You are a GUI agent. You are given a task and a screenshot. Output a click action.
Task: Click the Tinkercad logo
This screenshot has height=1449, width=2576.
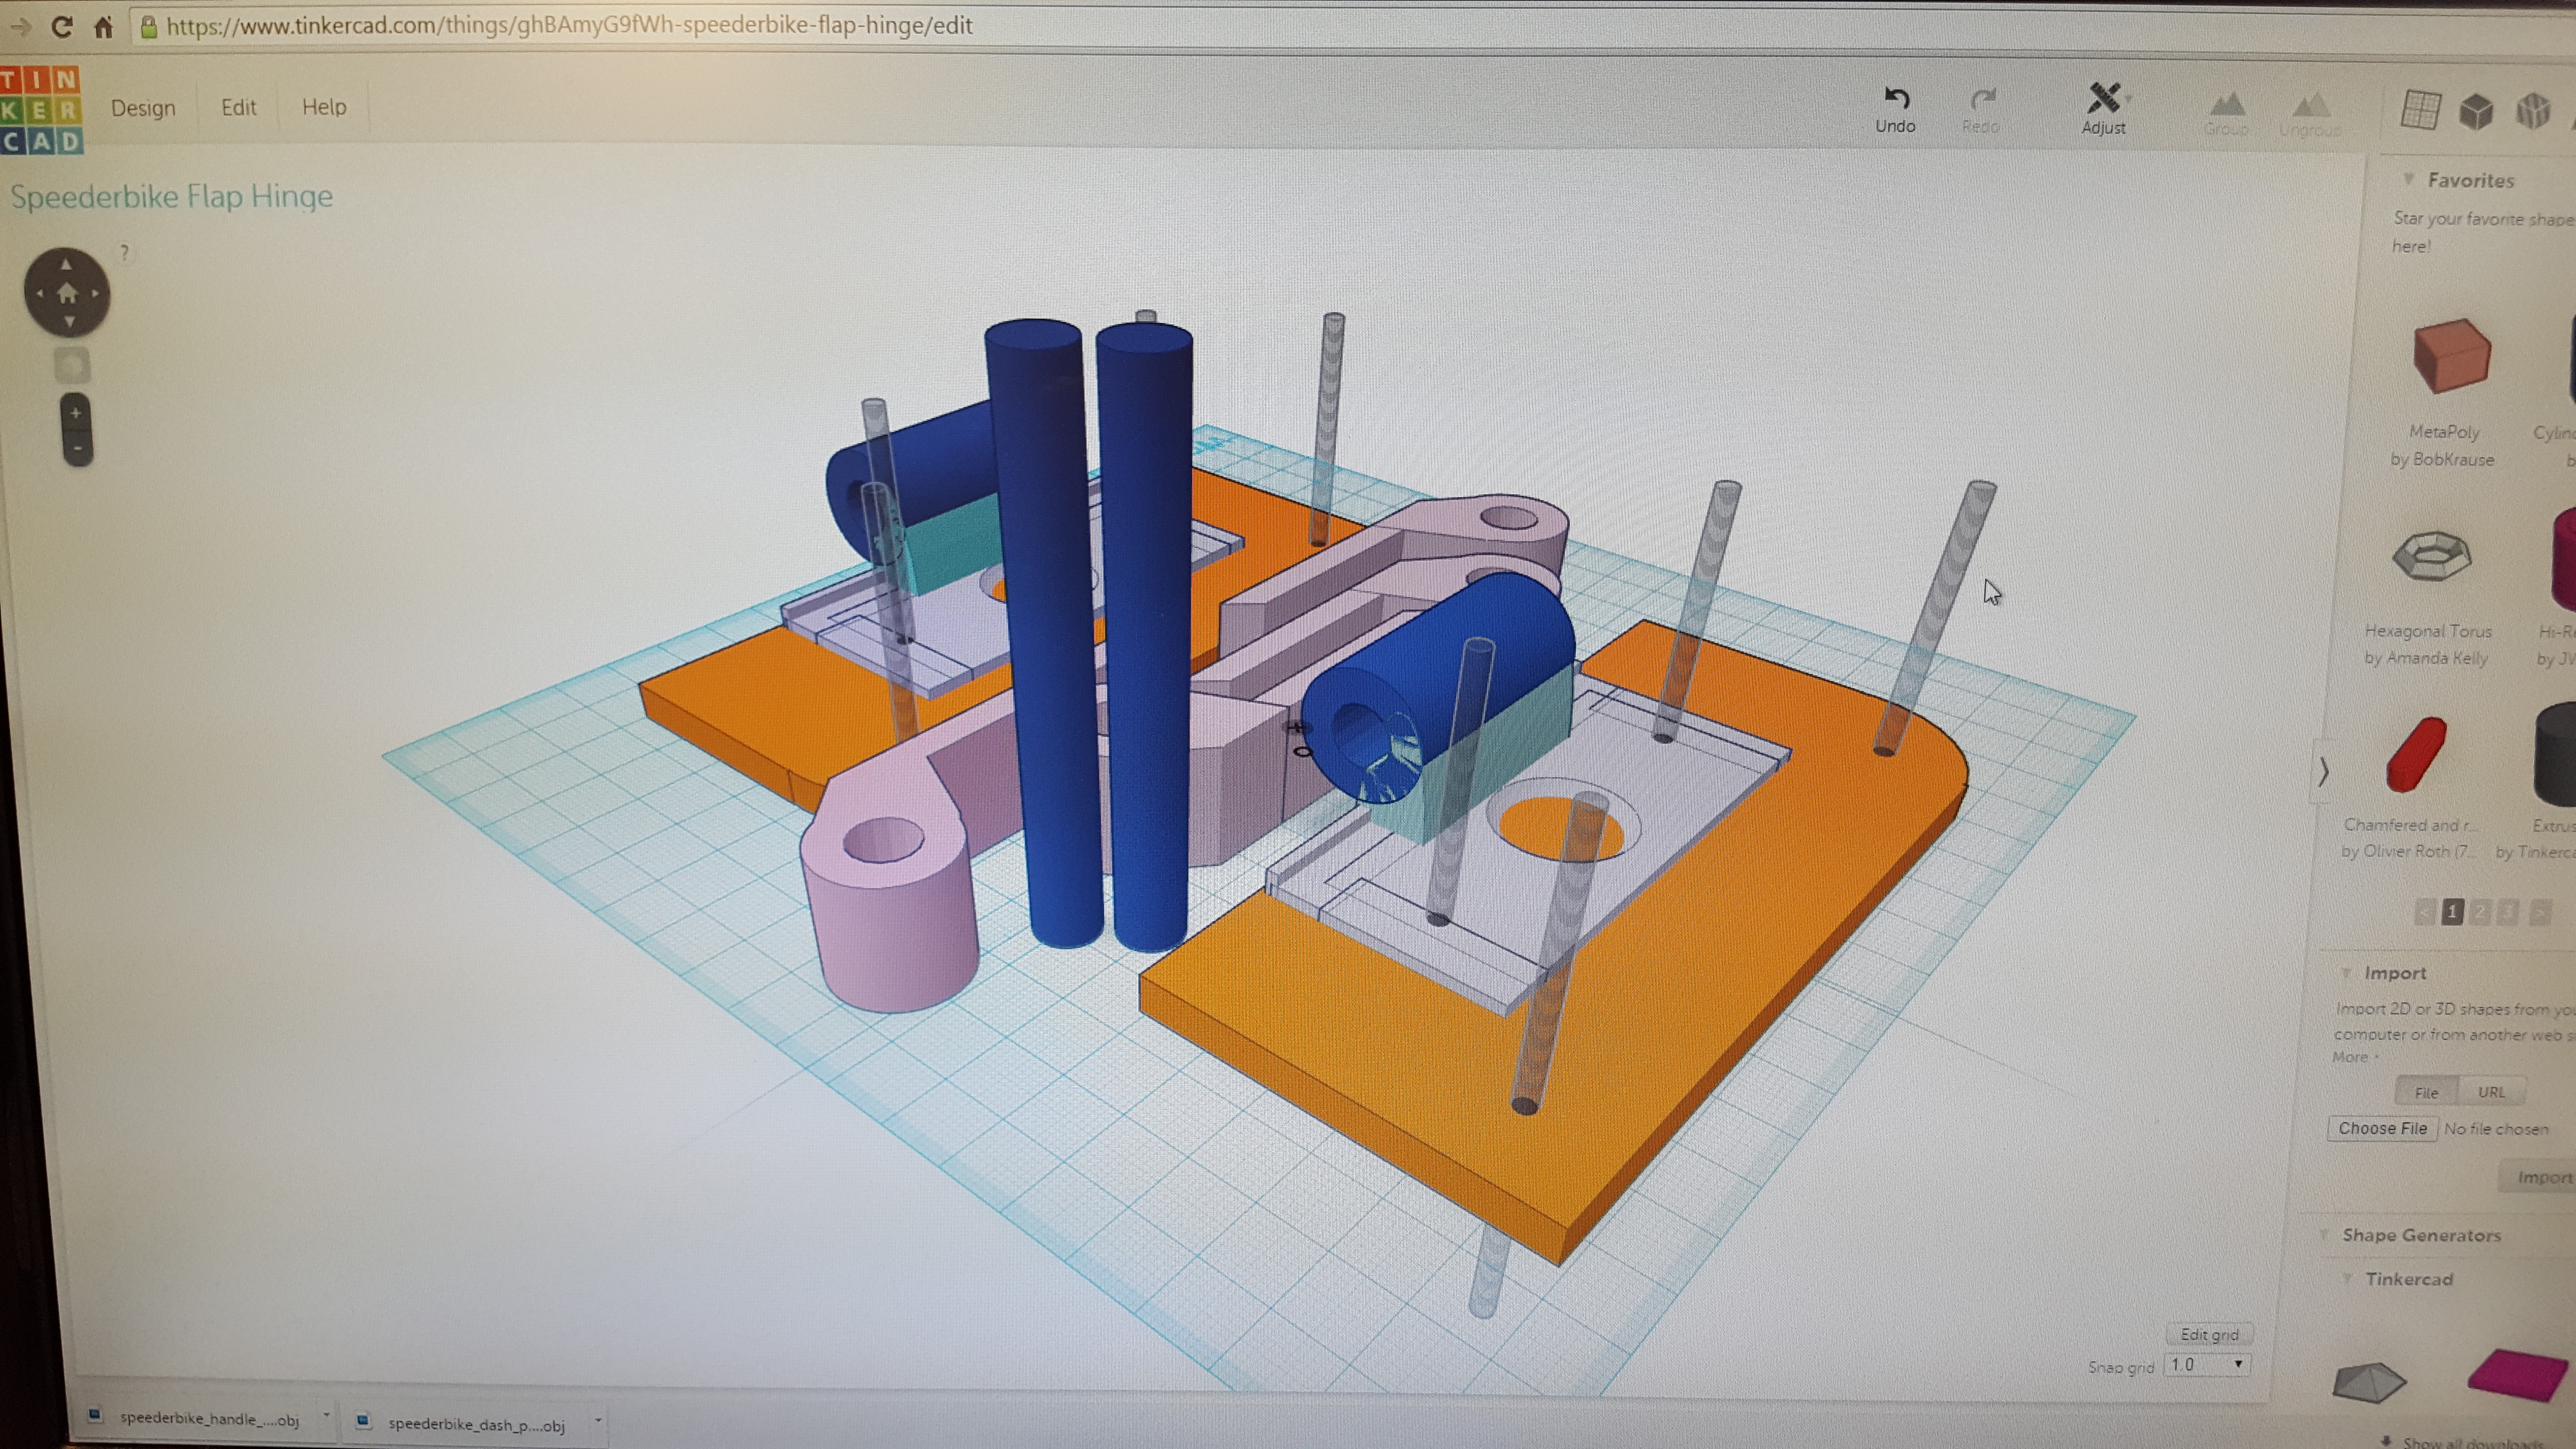41,110
